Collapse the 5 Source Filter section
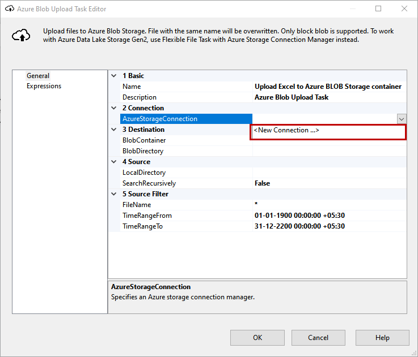 [x=114, y=194]
